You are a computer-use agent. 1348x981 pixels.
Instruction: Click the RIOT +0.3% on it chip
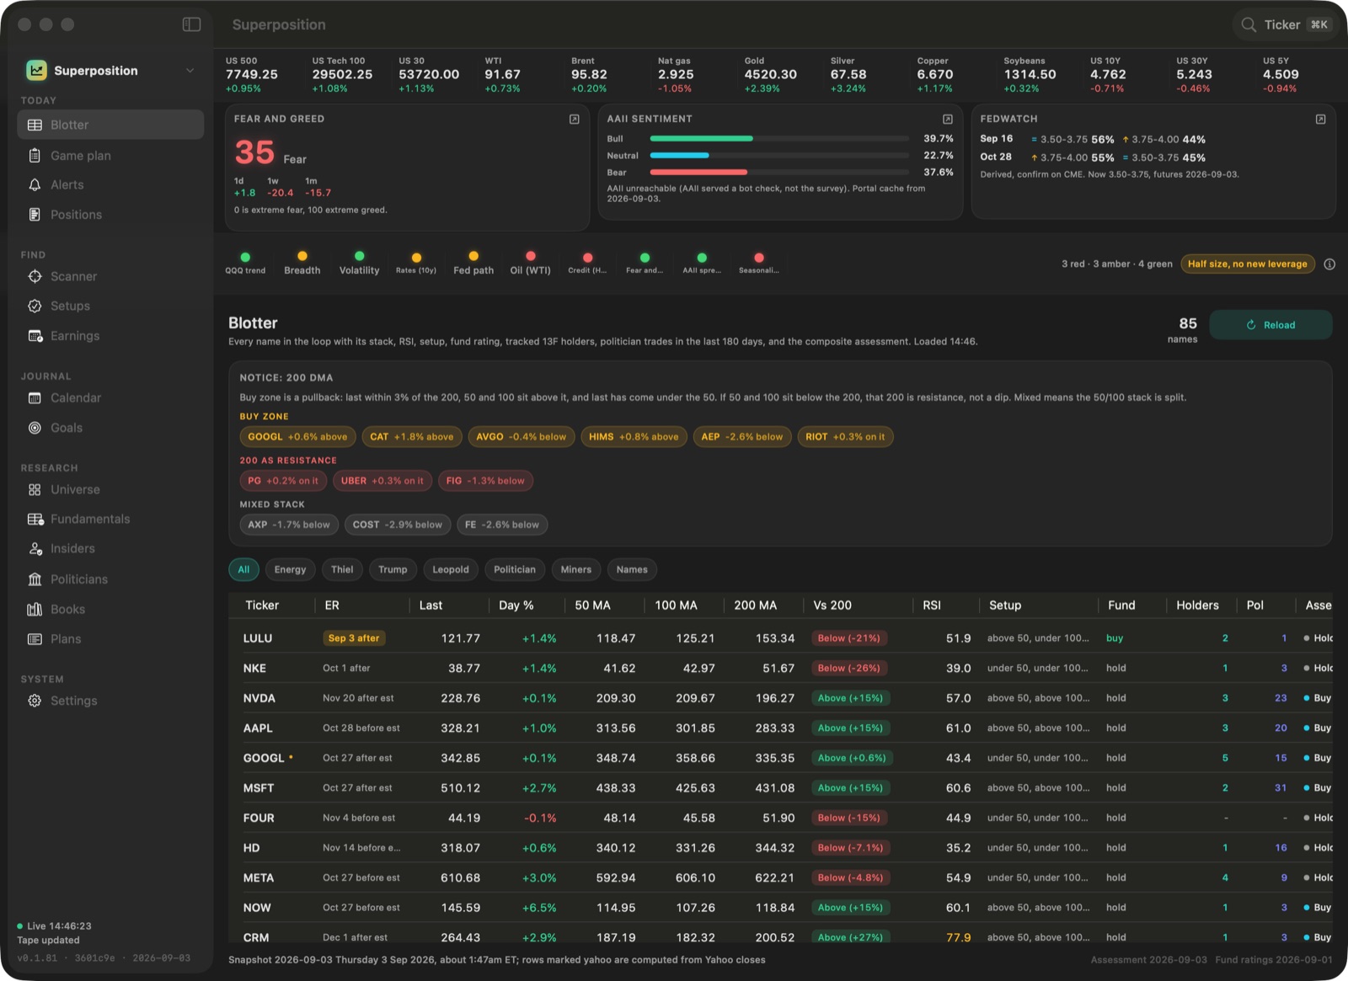(845, 437)
